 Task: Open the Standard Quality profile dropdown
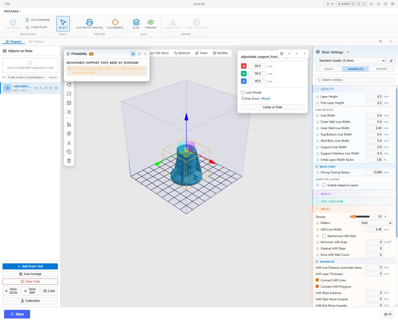pos(351,61)
